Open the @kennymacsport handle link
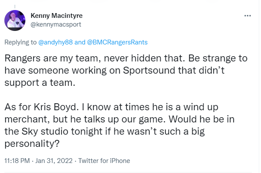 point(56,24)
